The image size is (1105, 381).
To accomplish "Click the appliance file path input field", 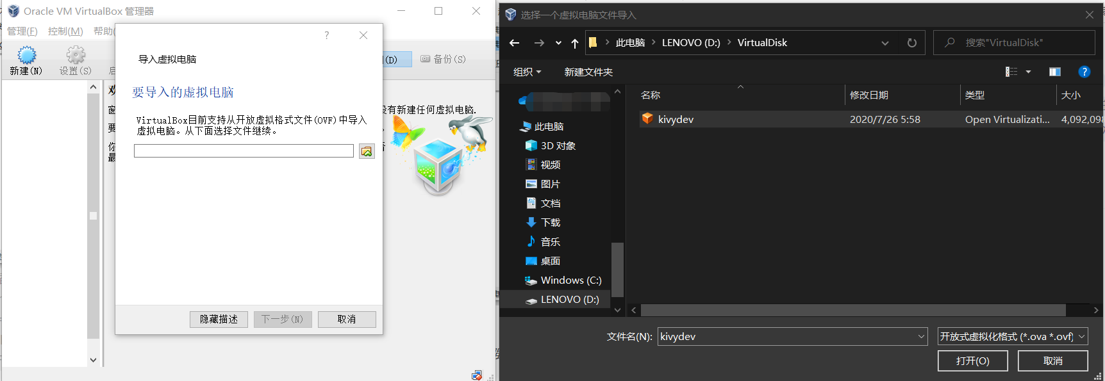I will (x=244, y=151).
